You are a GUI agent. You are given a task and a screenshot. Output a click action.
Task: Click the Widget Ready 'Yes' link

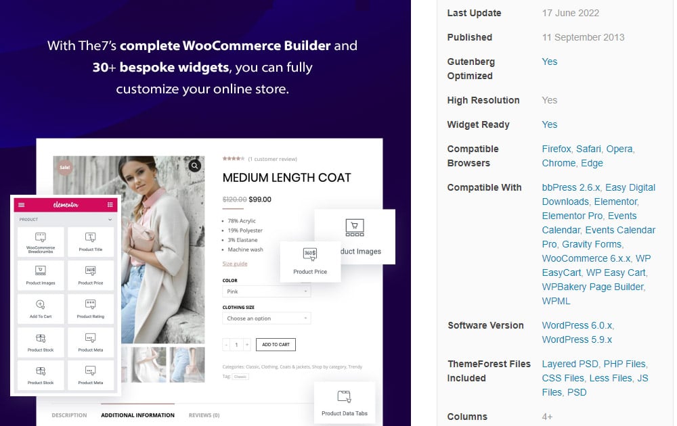(550, 124)
